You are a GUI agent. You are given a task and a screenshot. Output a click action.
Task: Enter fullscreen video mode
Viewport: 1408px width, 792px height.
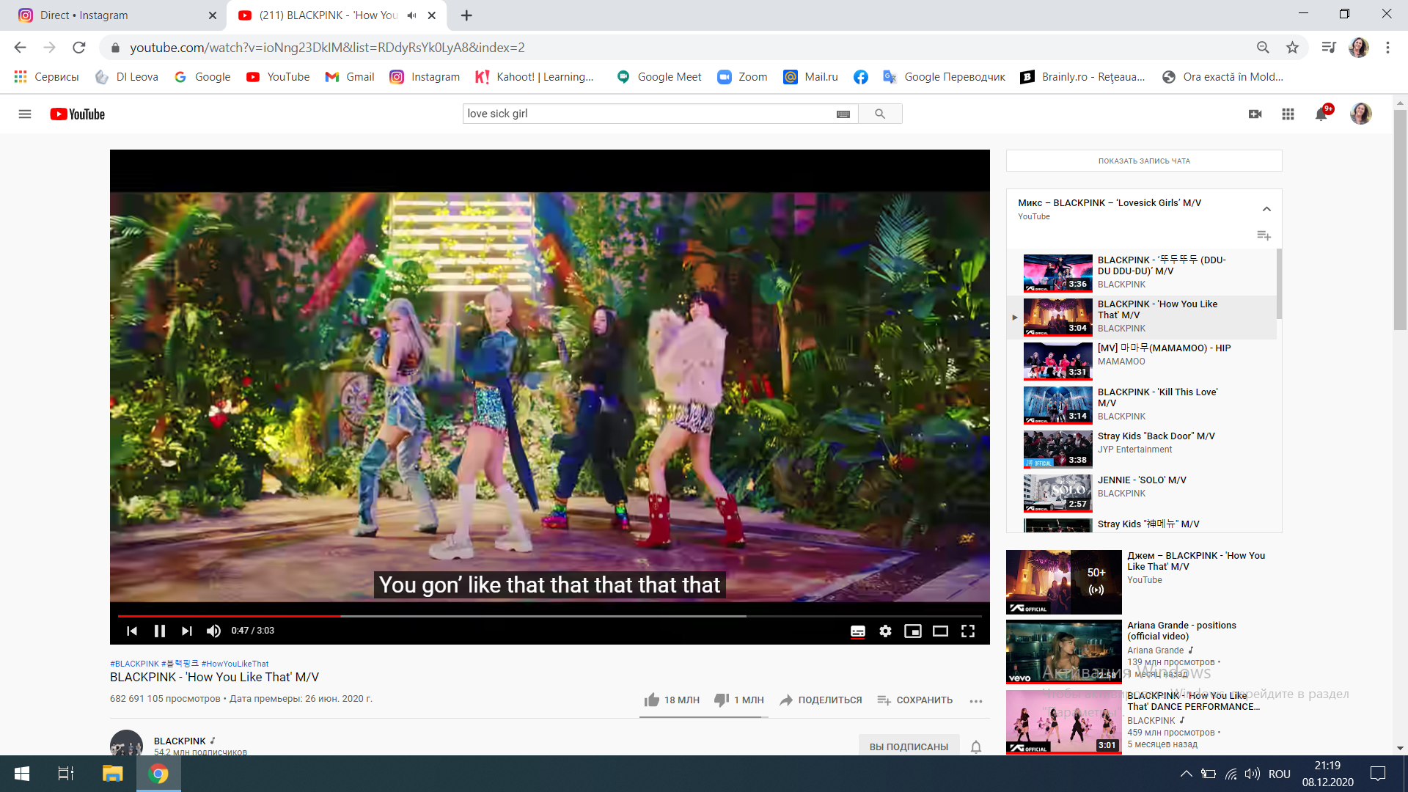tap(968, 631)
